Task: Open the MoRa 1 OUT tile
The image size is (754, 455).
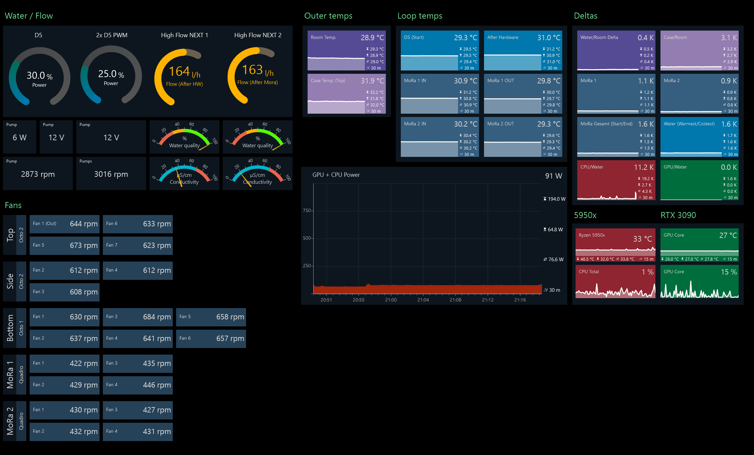Action: [523, 94]
